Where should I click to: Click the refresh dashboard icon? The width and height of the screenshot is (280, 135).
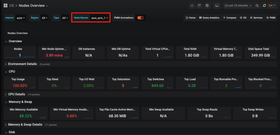click(264, 5)
